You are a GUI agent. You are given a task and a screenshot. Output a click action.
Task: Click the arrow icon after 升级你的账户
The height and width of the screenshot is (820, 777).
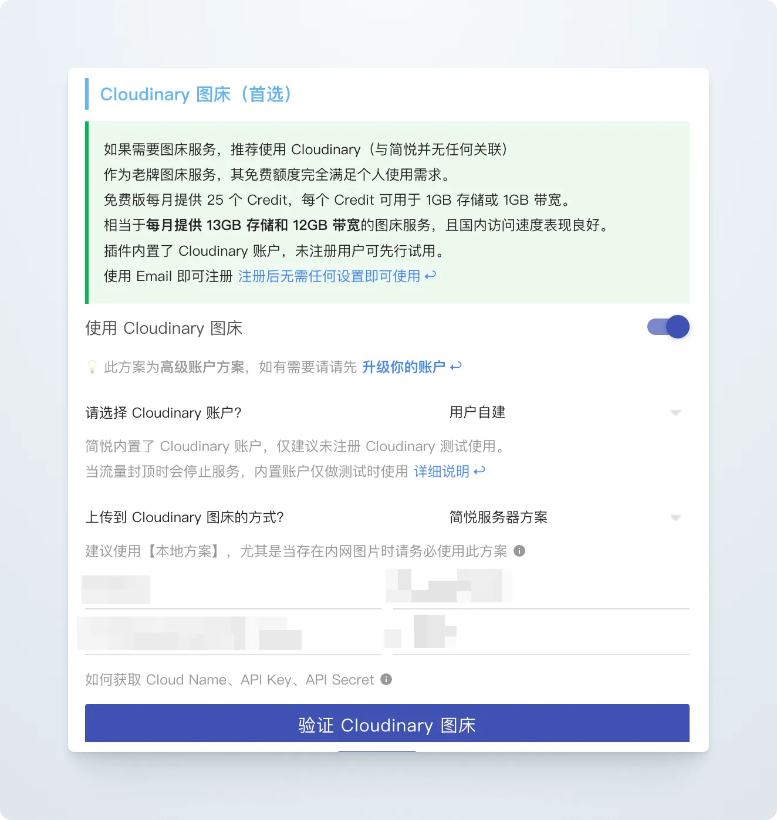[456, 367]
